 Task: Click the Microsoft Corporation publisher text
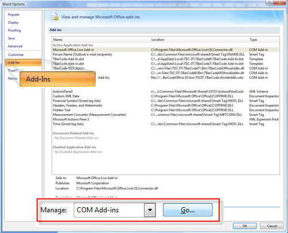click(x=93, y=183)
